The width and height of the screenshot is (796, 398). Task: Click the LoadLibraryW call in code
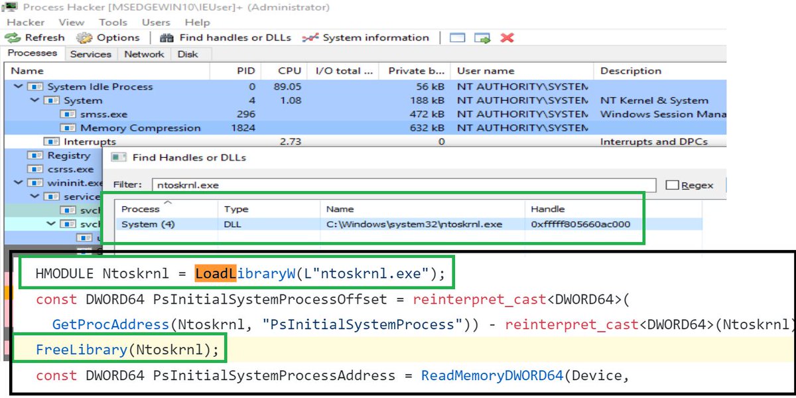[x=245, y=273]
